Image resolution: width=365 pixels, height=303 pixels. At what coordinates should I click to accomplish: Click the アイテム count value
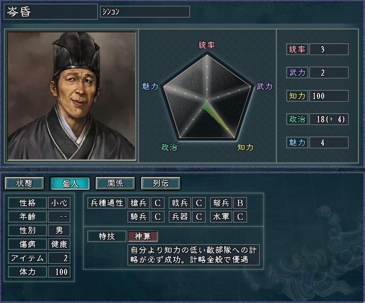pos(59,258)
